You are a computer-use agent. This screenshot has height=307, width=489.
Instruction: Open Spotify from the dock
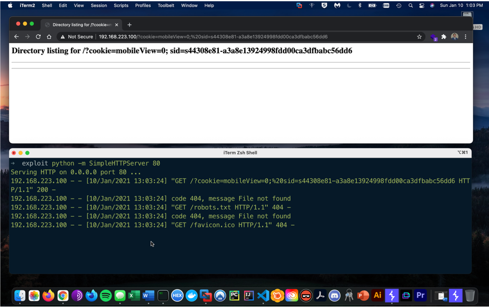(106, 295)
